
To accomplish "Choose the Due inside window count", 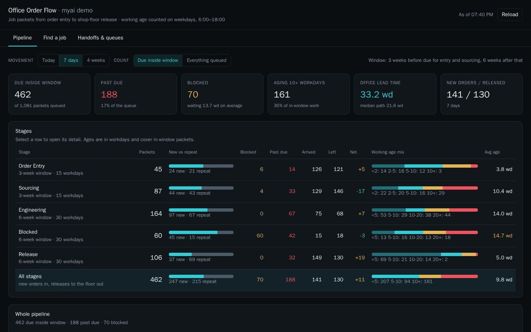I will (158, 61).
